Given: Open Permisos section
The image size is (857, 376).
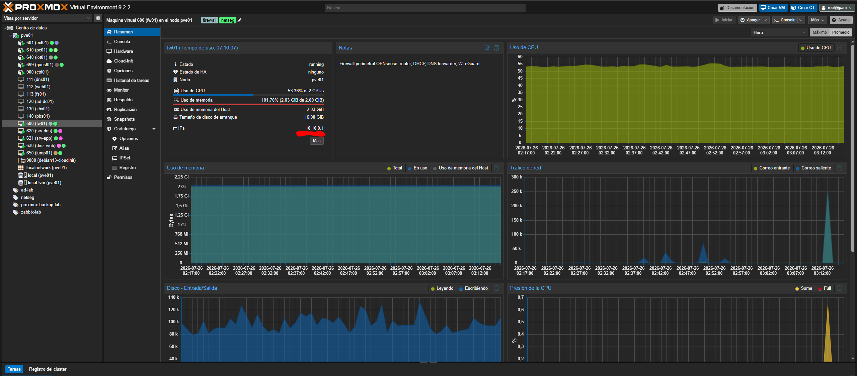Looking at the screenshot, I should [x=132, y=177].
